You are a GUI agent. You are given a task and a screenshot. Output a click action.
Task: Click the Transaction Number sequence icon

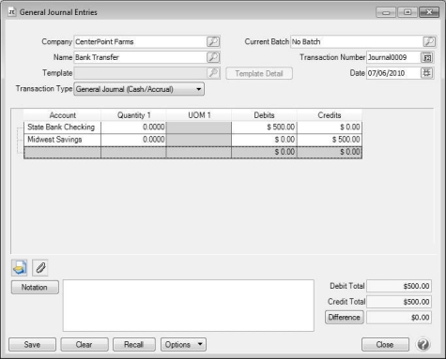(427, 57)
